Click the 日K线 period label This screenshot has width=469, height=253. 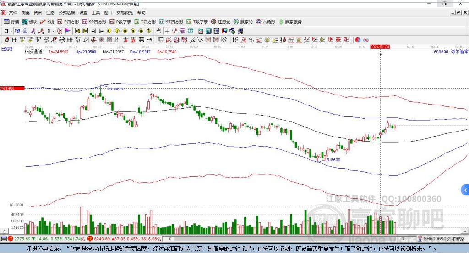coord(7,49)
